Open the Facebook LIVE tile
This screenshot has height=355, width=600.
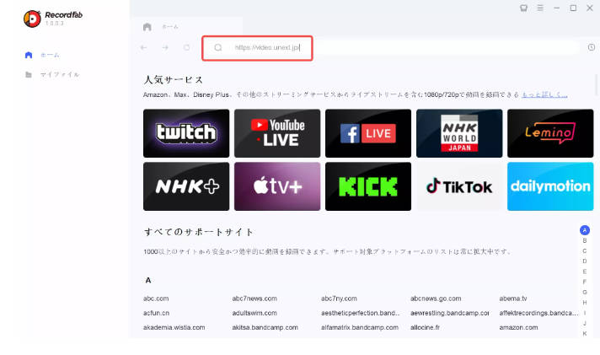tap(368, 133)
